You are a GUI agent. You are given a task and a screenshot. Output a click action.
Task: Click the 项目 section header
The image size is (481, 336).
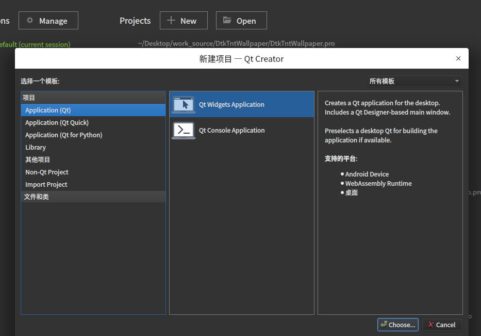pos(93,98)
